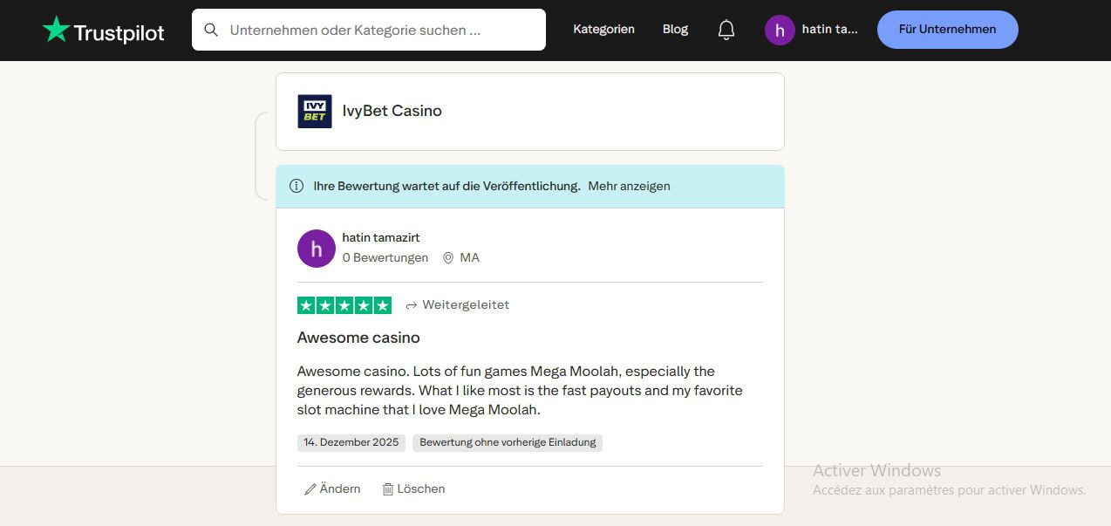Image resolution: width=1111 pixels, height=526 pixels.
Task: Click the Ändern edit button
Action: click(332, 488)
